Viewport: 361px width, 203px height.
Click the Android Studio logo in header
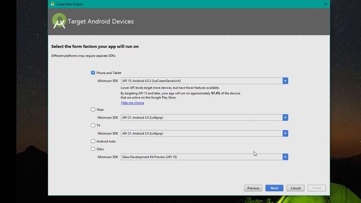coord(59,21)
